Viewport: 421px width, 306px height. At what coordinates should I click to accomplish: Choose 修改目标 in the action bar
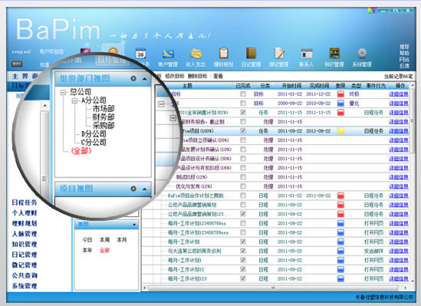175,76
